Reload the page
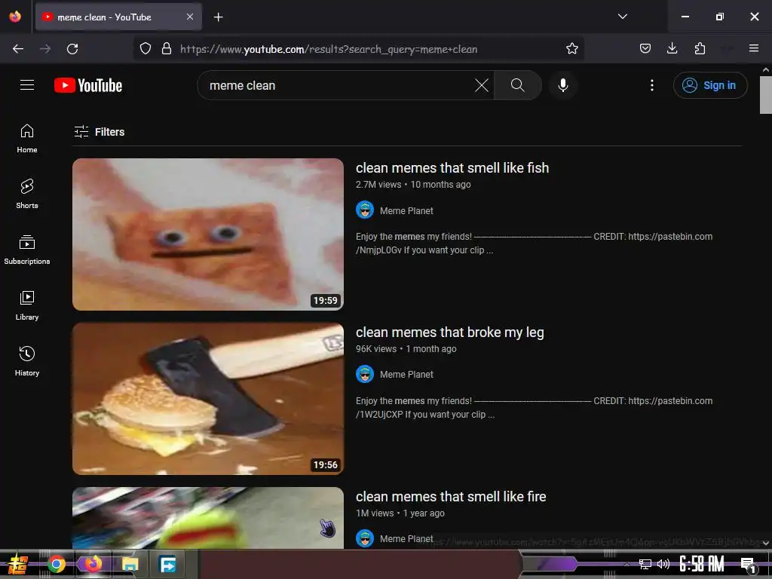Viewport: 772px width, 579px height. (72, 49)
